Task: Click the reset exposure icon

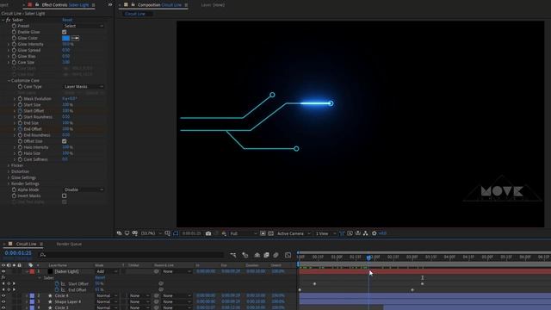Action: 375,233
